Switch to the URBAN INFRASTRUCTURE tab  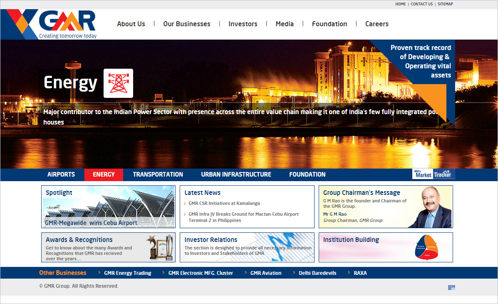(236, 174)
